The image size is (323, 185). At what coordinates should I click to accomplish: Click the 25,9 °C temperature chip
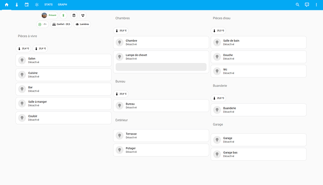pyautogui.click(x=40, y=49)
